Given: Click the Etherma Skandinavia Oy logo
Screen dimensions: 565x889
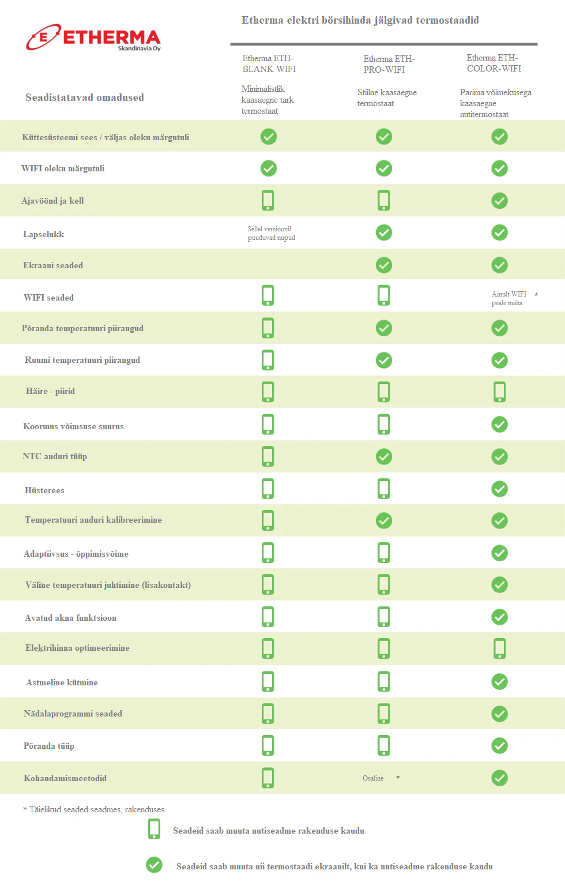Looking at the screenshot, I should pos(93,37).
